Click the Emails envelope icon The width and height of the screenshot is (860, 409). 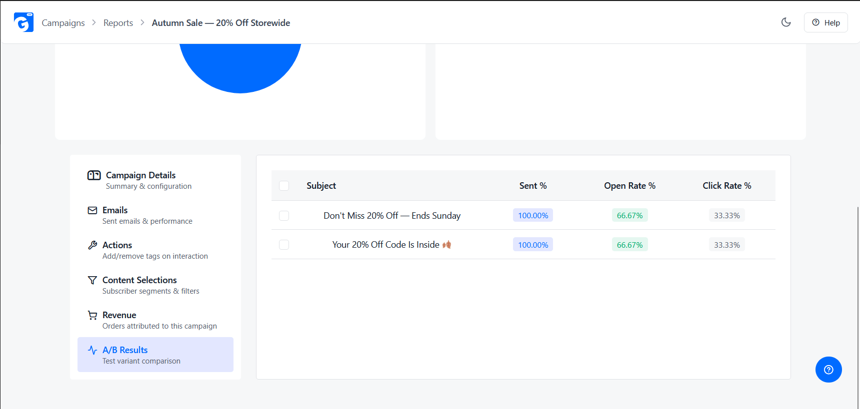[x=92, y=210]
